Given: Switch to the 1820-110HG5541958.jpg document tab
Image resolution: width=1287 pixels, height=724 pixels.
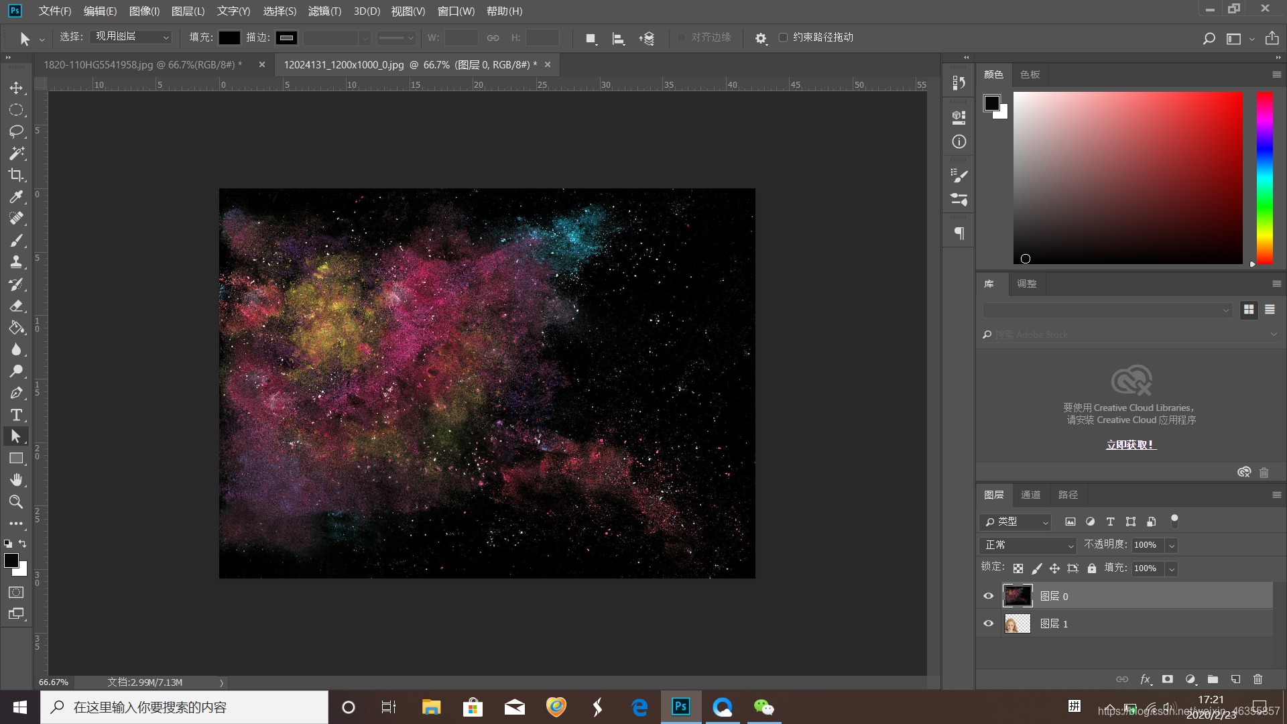Looking at the screenshot, I should (x=142, y=65).
